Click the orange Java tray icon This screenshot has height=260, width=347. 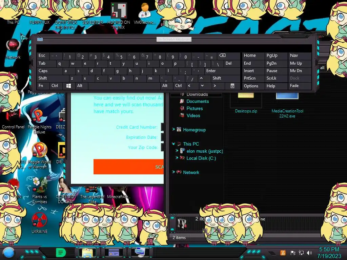pos(283,253)
